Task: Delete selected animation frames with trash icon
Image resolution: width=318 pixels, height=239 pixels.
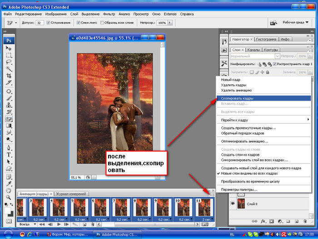Action: click(x=93, y=224)
